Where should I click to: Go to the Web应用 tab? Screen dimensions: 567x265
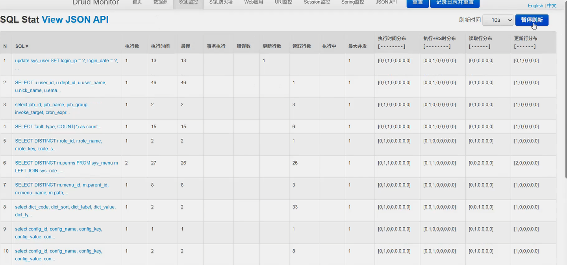tap(254, 2)
